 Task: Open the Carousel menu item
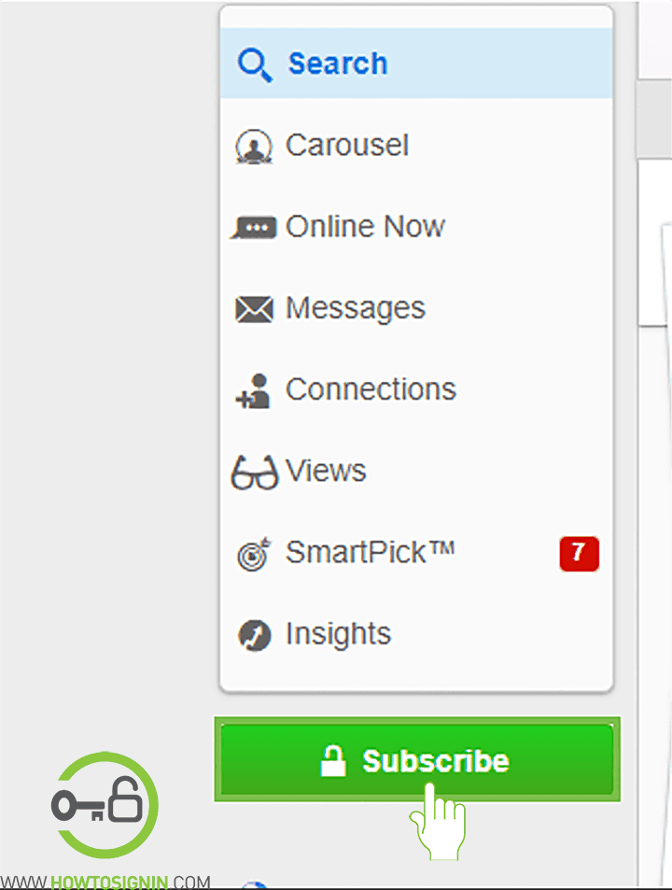tap(416, 146)
